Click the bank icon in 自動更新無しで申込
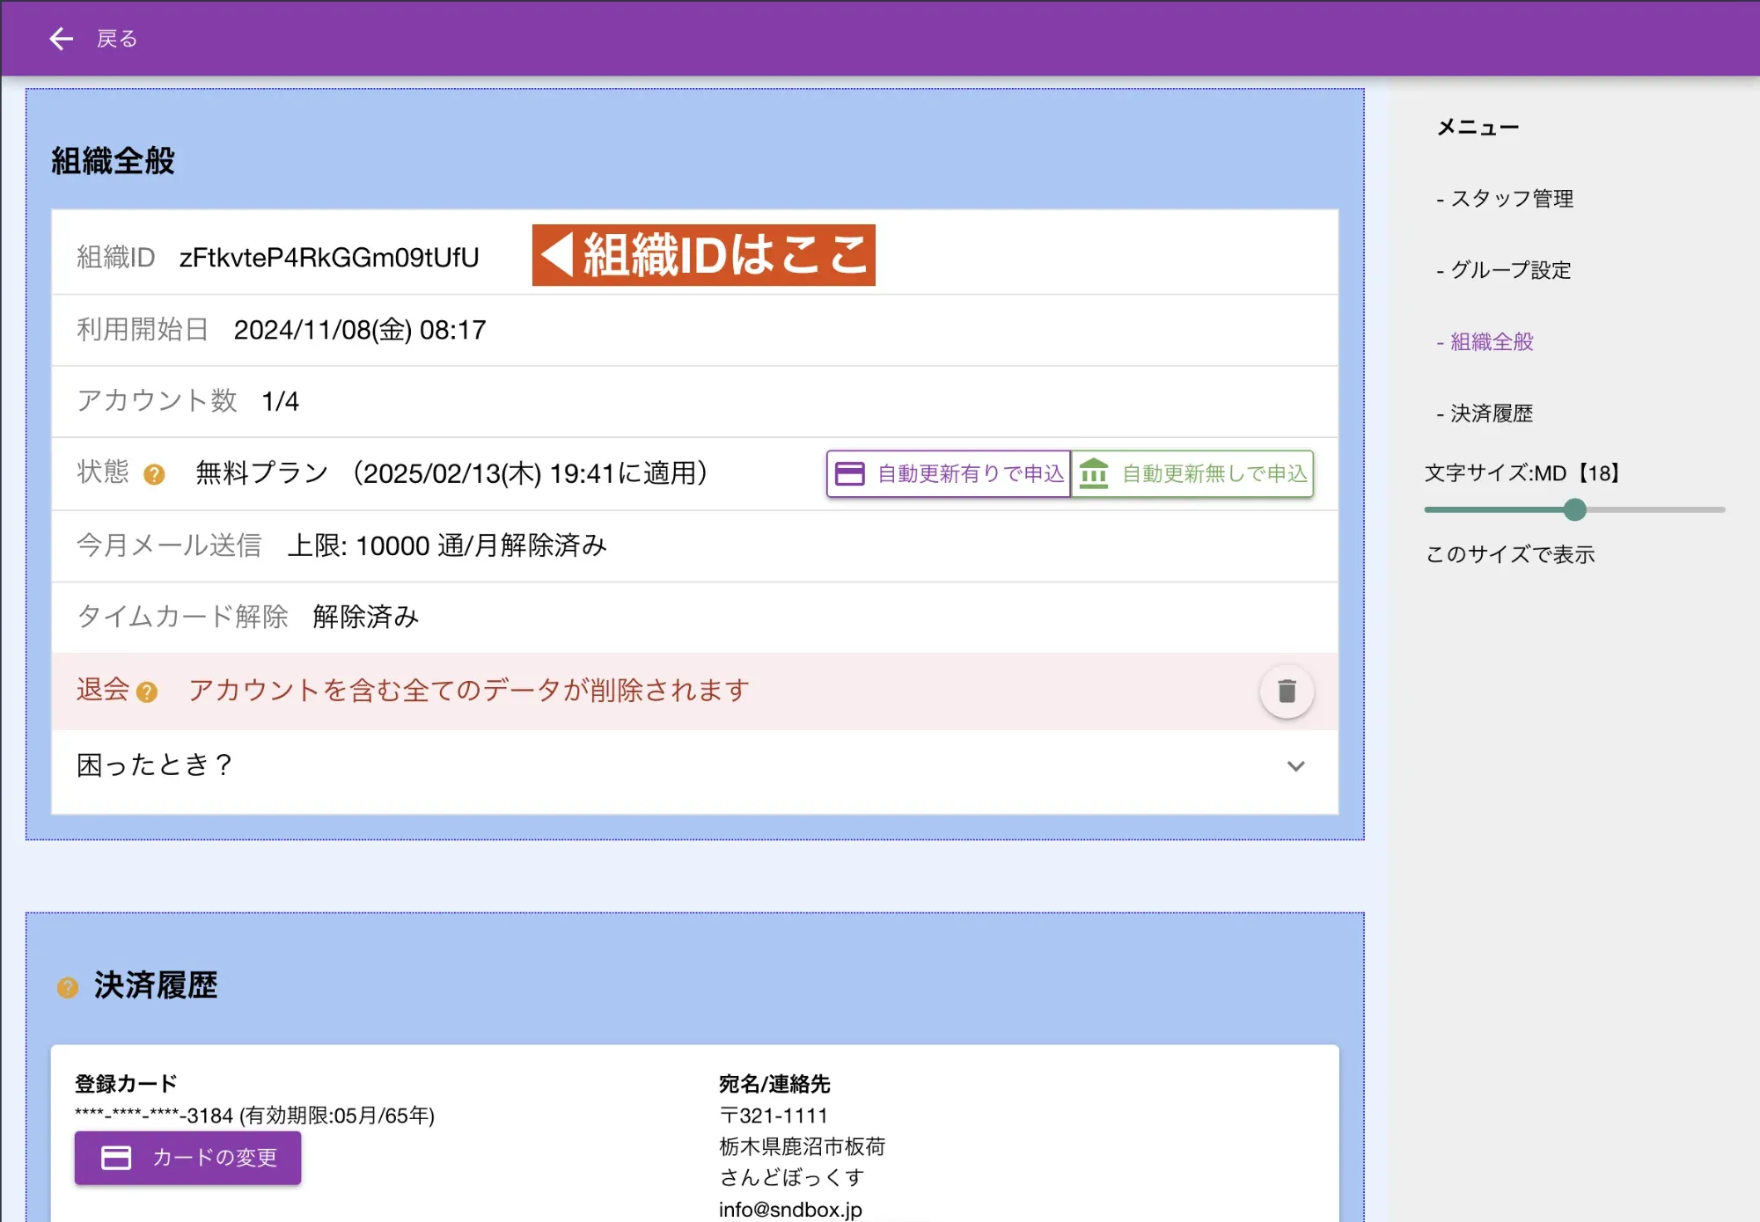Viewport: 1760px width, 1222px height. [1094, 473]
